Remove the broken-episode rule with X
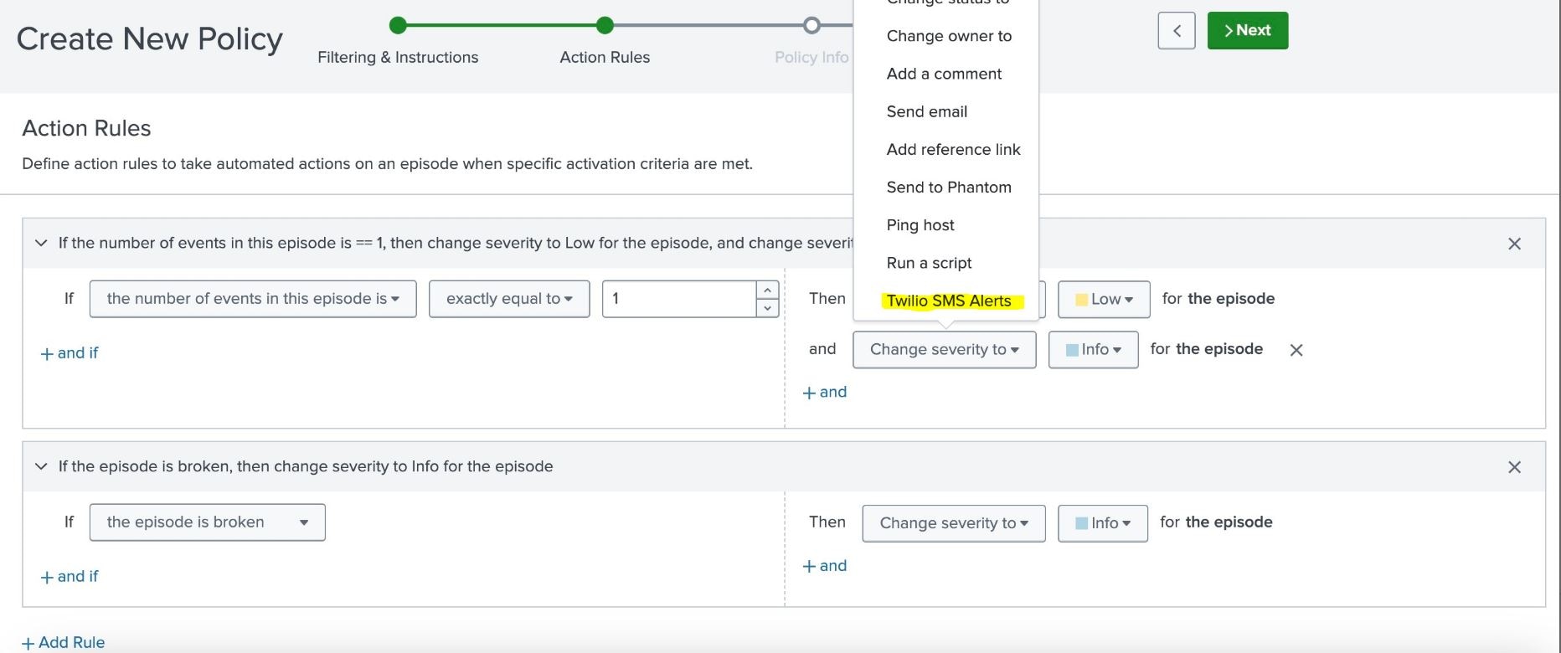Viewport: 1561px width, 653px height. (x=1514, y=467)
